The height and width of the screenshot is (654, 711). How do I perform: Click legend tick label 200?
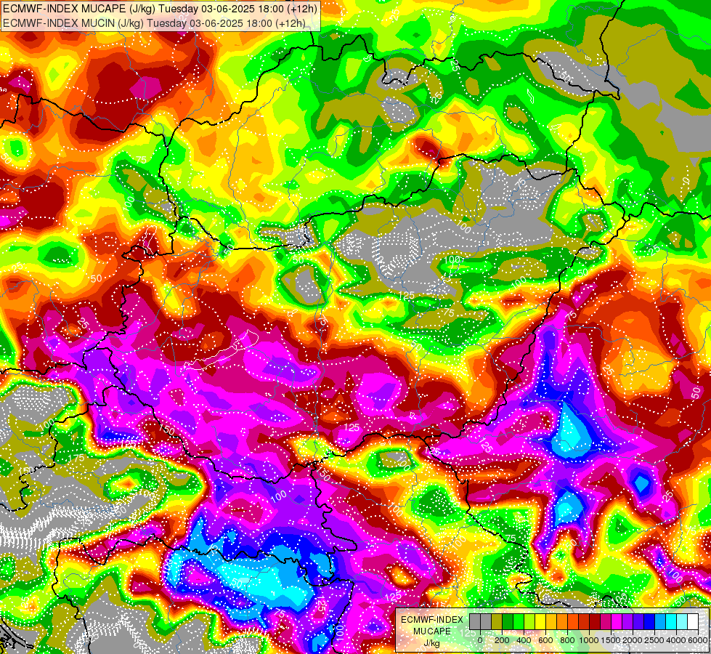point(502,640)
